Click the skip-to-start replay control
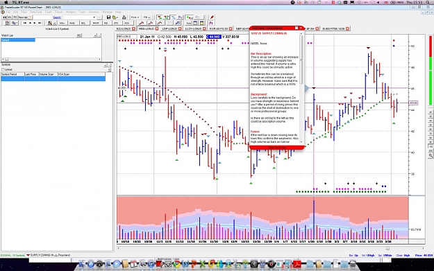 point(25,23)
